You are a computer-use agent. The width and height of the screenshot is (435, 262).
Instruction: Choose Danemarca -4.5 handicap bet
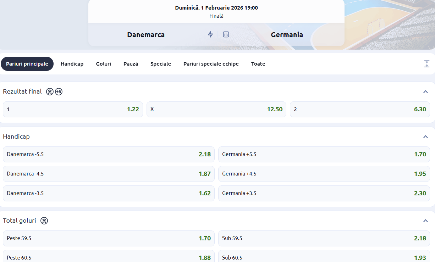point(109,174)
